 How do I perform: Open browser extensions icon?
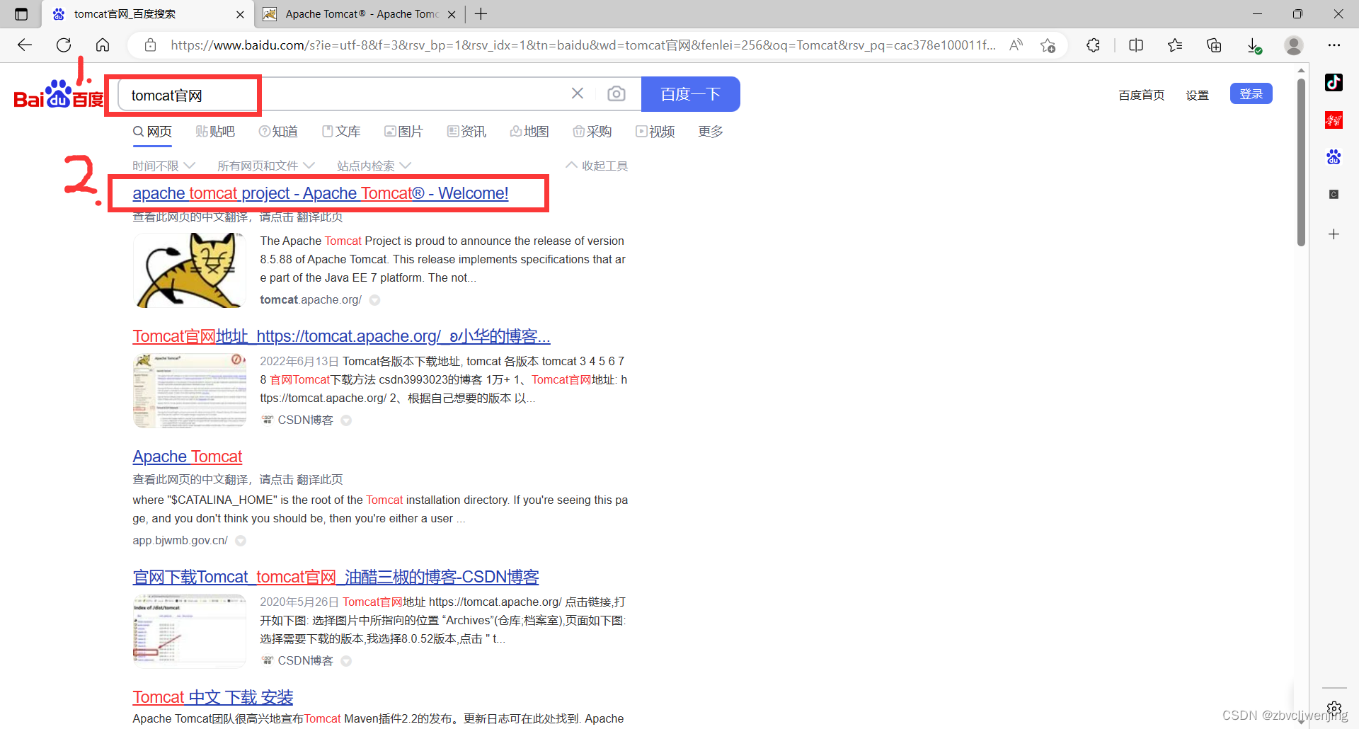pos(1093,45)
